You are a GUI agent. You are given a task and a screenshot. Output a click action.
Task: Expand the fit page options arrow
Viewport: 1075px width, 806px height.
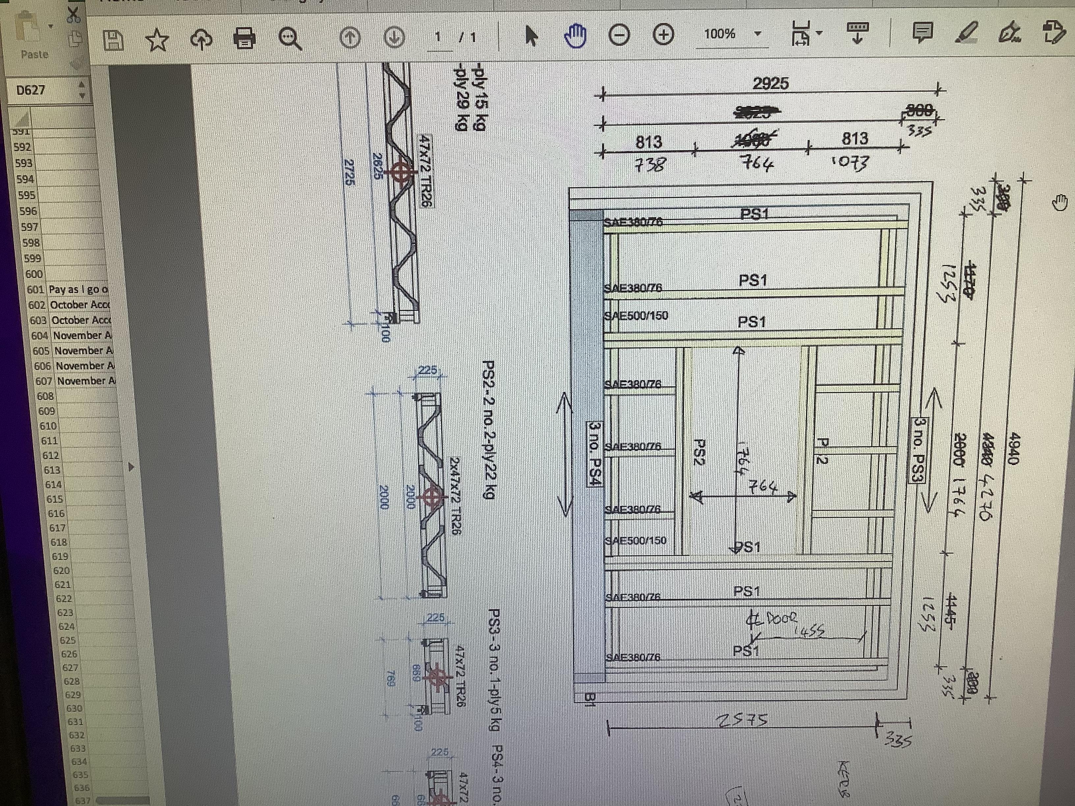click(820, 33)
